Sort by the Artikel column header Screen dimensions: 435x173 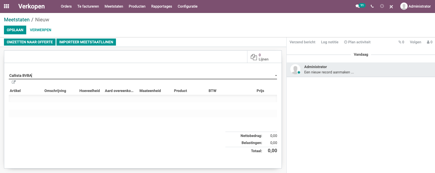click(15, 91)
